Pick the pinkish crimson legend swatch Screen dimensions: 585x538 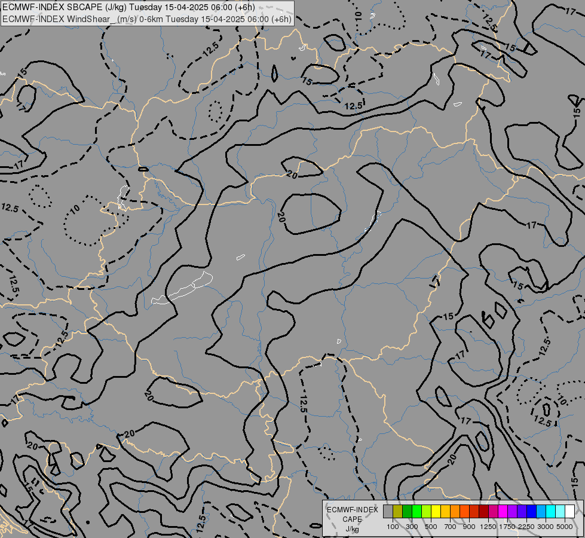[x=493, y=511]
